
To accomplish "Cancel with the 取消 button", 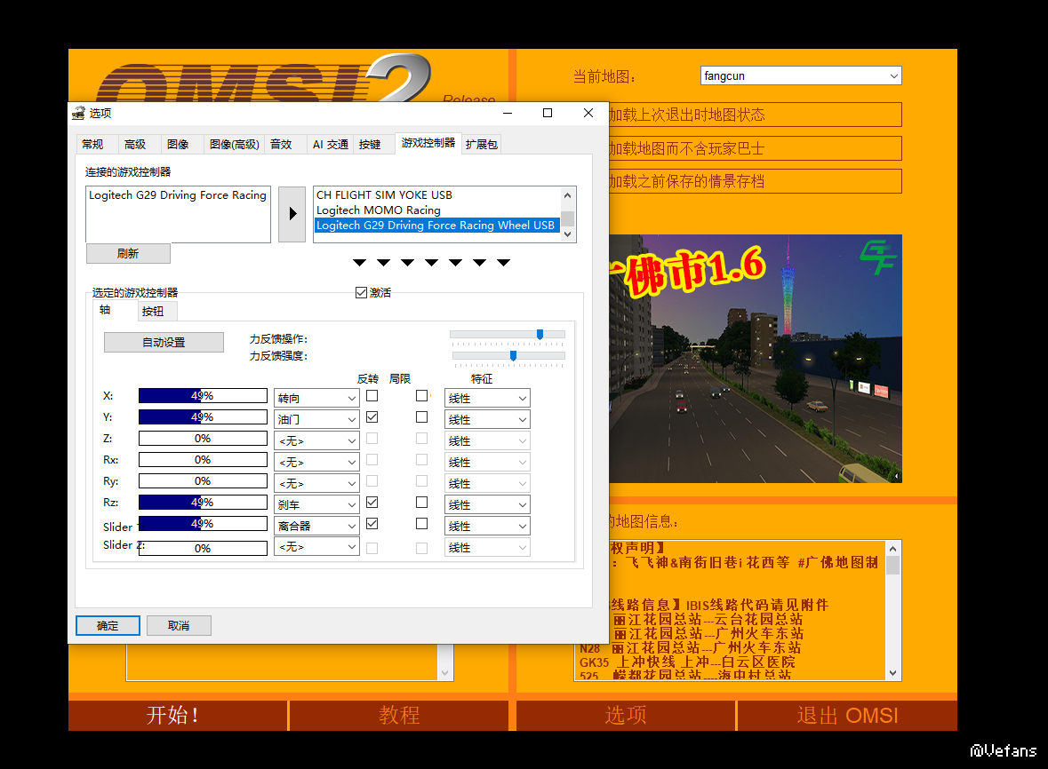I will pos(179,625).
